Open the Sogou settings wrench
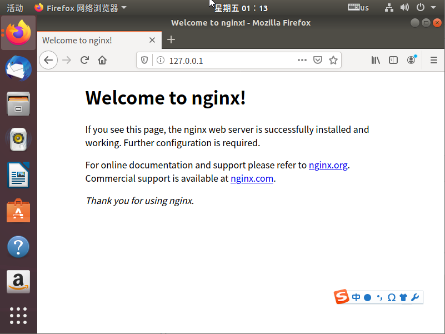445x334 pixels. tap(415, 297)
